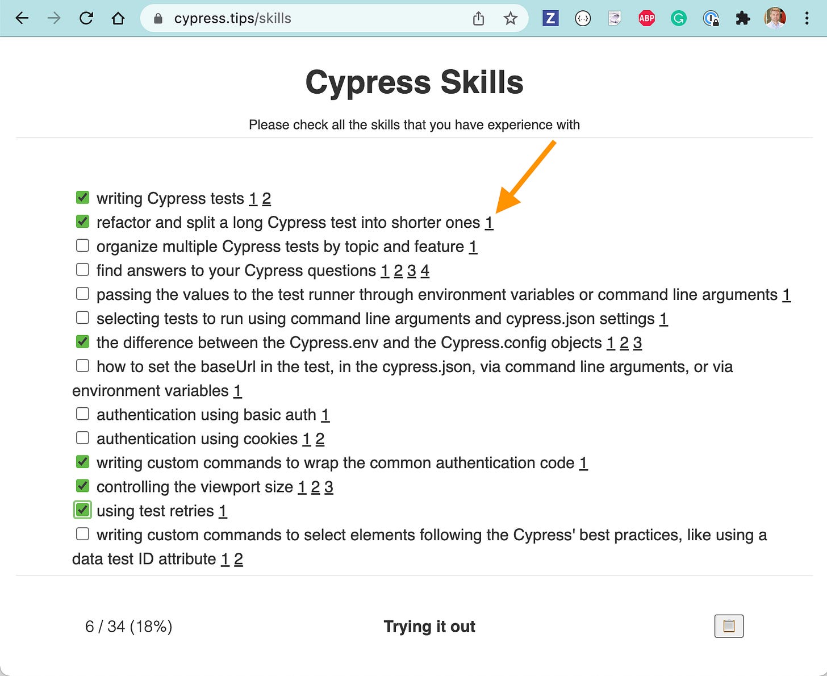Image resolution: width=827 pixels, height=676 pixels.
Task: Click the lock icon in address bar
Action: (158, 19)
